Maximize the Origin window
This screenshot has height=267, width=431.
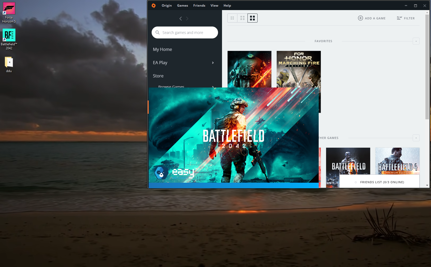(416, 6)
